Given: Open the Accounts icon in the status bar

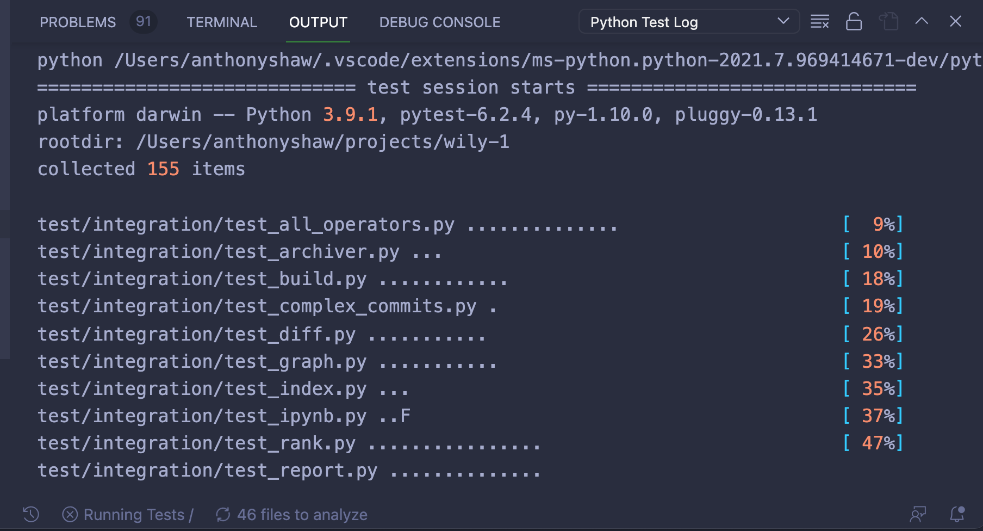Looking at the screenshot, I should point(919,514).
